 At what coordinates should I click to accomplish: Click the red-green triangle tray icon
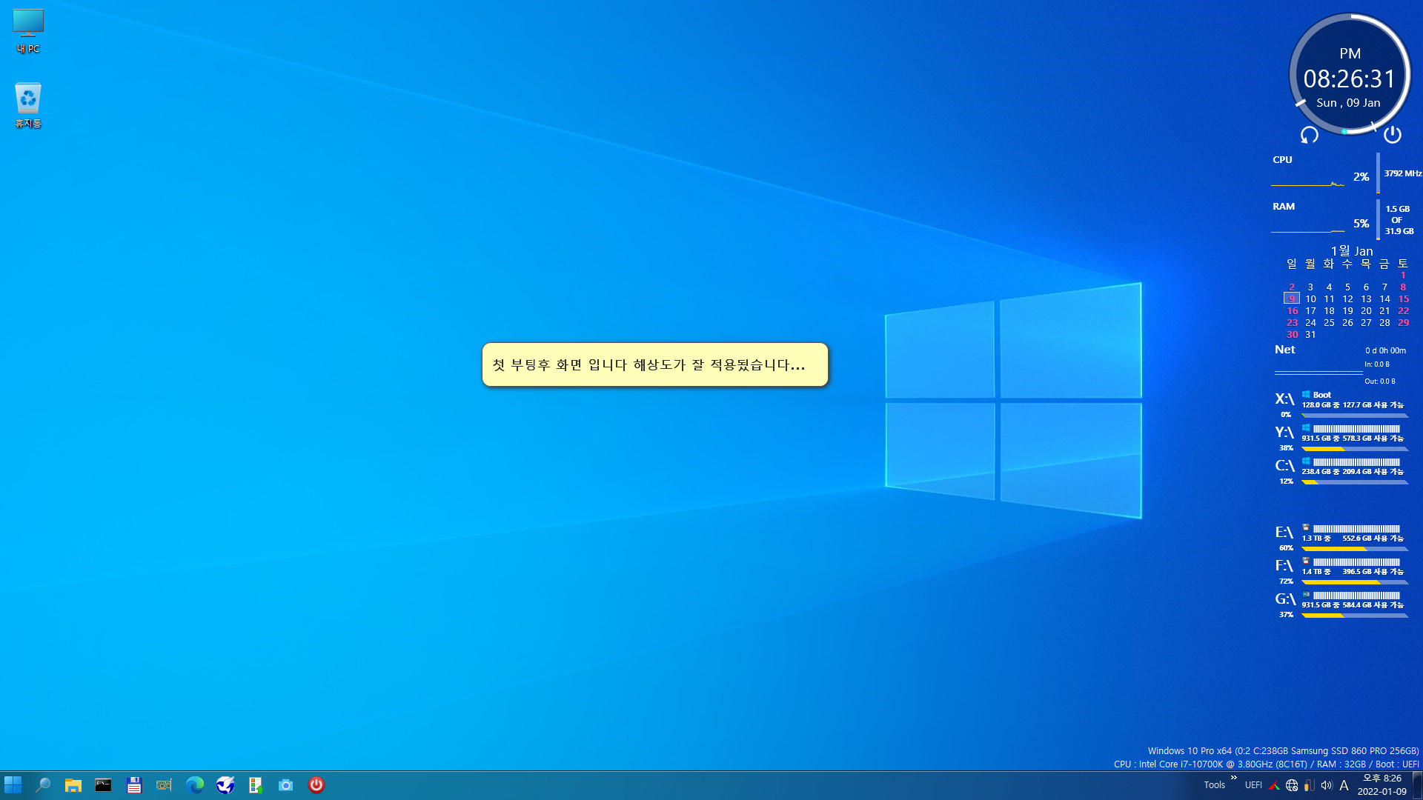[x=1274, y=785]
